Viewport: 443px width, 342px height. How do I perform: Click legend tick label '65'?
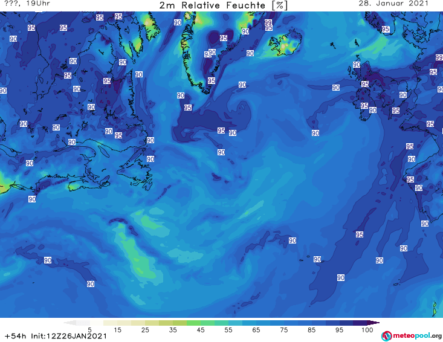256,330
